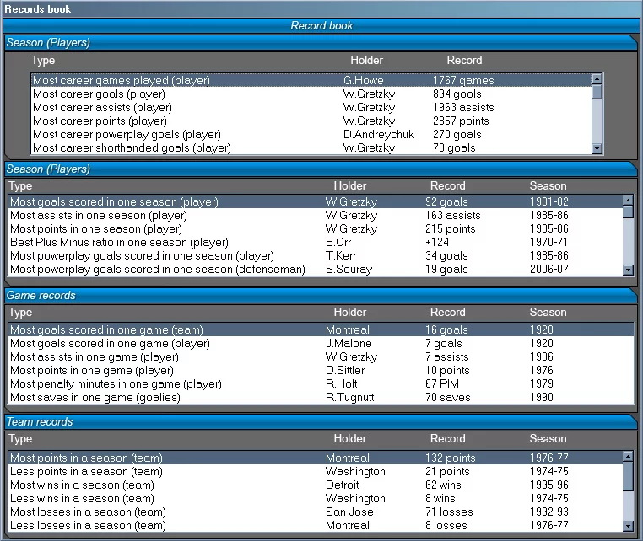Click holder 'R.Holt' in game records
The width and height of the screenshot is (643, 541).
[341, 383]
